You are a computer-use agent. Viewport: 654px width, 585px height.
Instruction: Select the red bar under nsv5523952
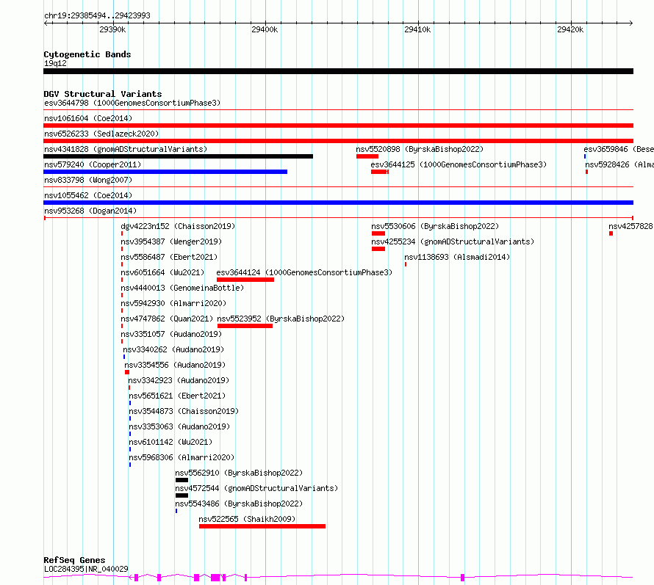245,326
